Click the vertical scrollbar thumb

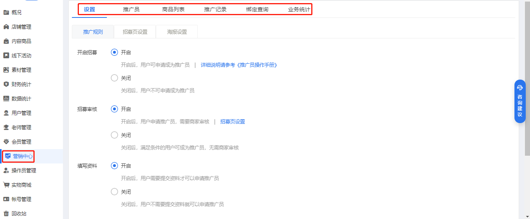pos(527,78)
